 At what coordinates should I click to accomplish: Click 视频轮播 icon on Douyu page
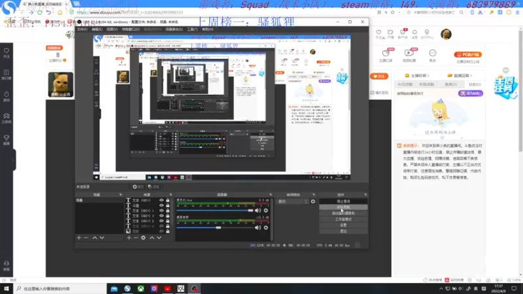[x=409, y=55]
